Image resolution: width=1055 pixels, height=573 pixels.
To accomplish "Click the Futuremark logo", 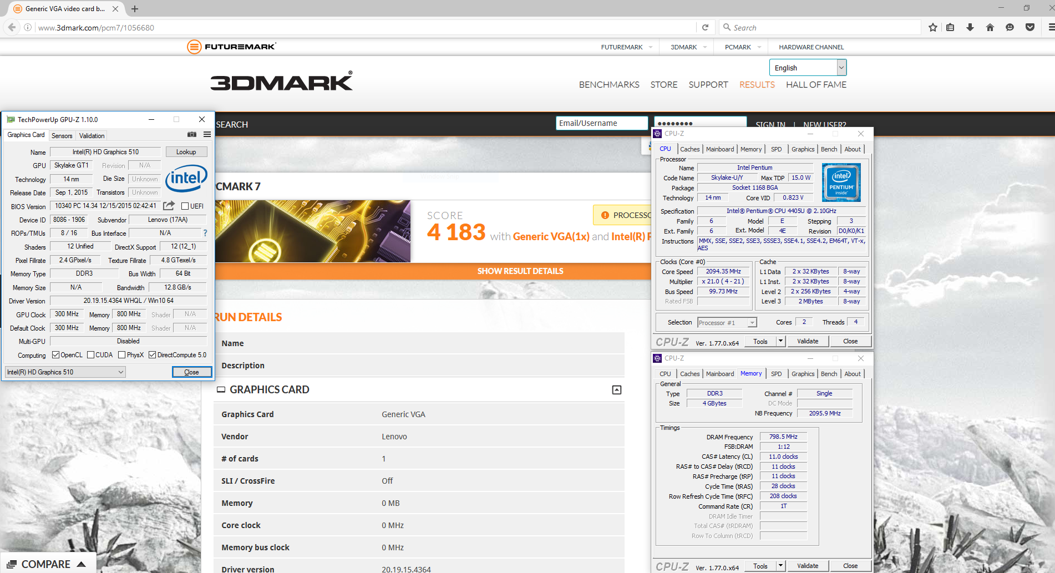I will [231, 47].
